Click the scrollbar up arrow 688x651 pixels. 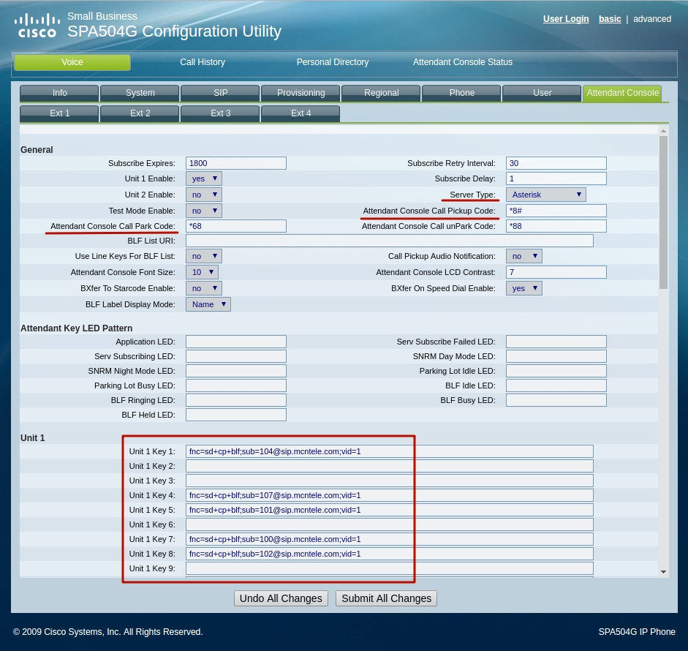coord(663,131)
